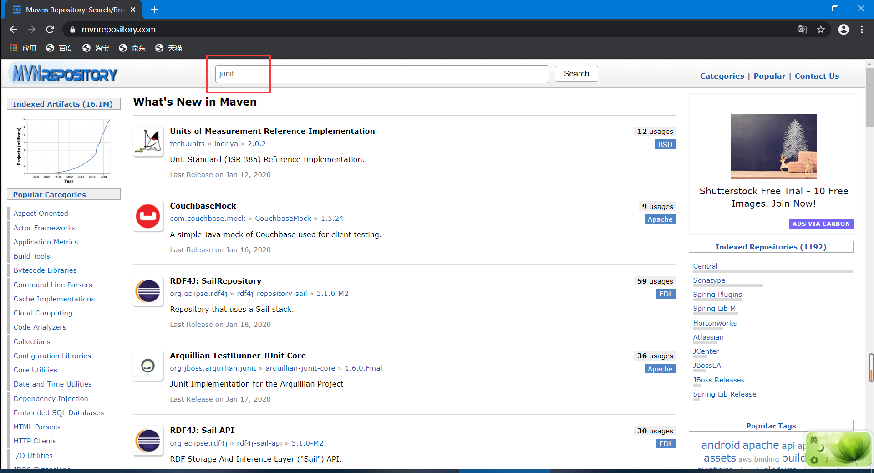Open the Indexed Artifacts (16.1M) link

tap(63, 104)
